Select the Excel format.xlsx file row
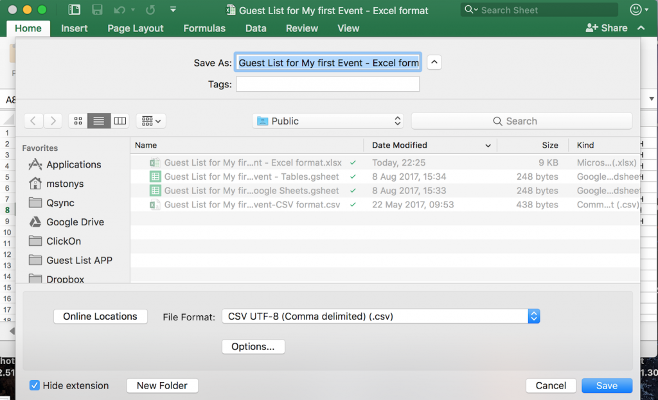The width and height of the screenshot is (658, 400). coord(386,162)
